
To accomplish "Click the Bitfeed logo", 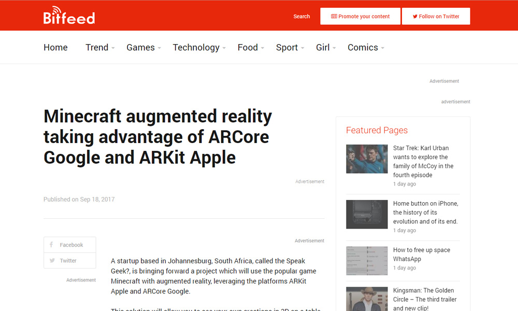I will (x=69, y=15).
